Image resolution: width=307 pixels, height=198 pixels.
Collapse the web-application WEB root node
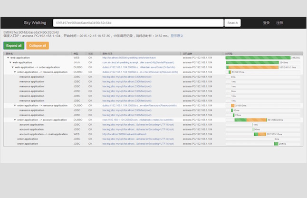tap(8, 58)
